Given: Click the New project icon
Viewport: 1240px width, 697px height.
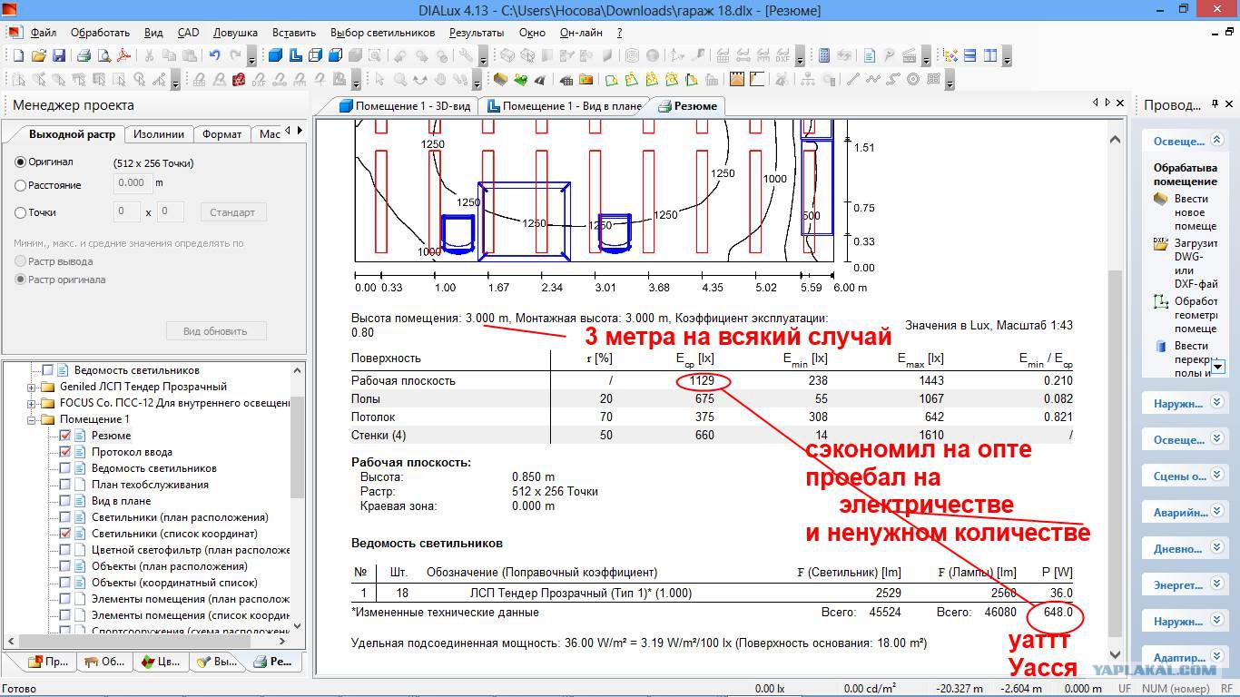Looking at the screenshot, I should click(18, 55).
